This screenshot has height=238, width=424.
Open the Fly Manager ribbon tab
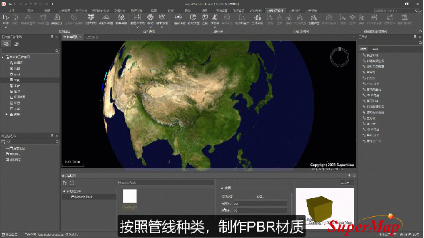[239, 10]
